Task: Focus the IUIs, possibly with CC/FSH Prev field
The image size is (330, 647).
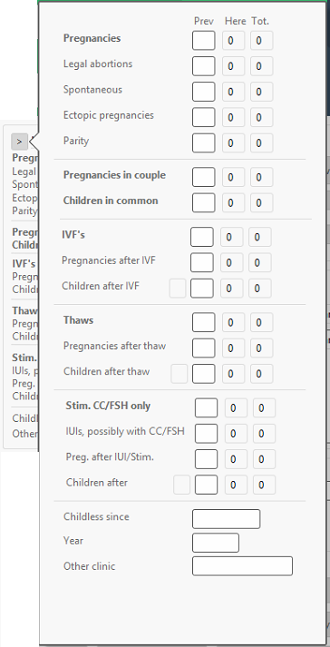Action: (206, 433)
